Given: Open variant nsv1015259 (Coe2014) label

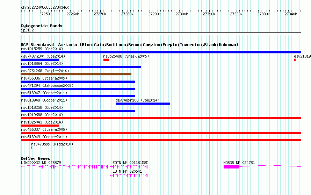Looking at the screenshot, I should 42,49.
